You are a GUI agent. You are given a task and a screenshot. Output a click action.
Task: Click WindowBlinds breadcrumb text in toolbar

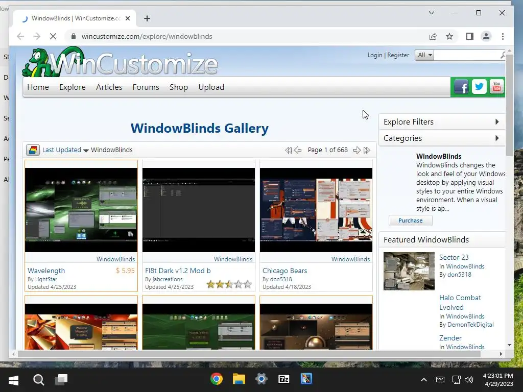pos(112,150)
